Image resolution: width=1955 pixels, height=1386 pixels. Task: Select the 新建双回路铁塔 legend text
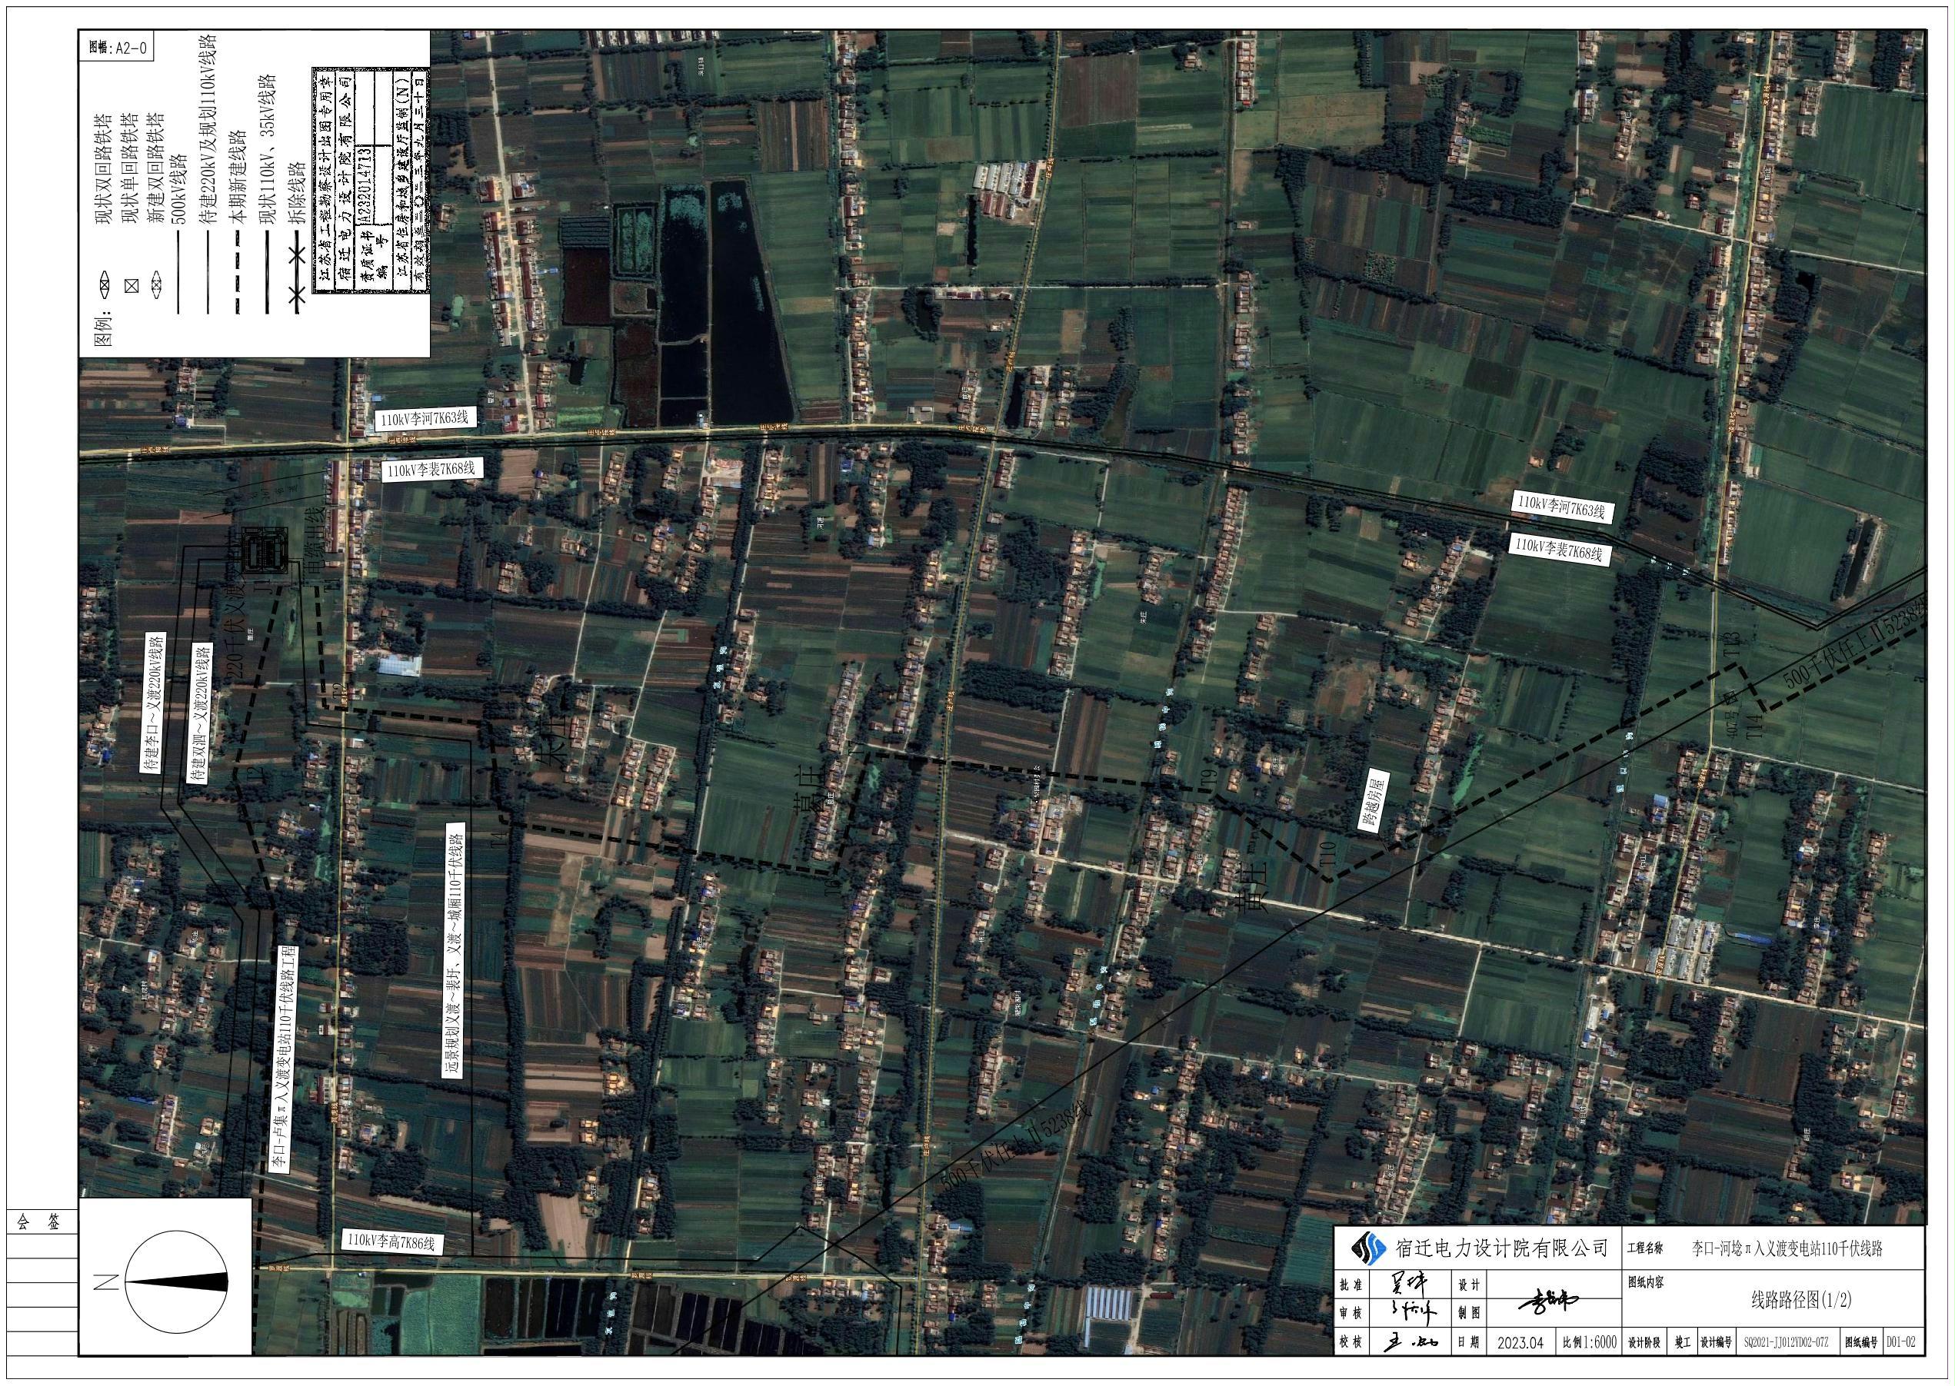pos(158,166)
